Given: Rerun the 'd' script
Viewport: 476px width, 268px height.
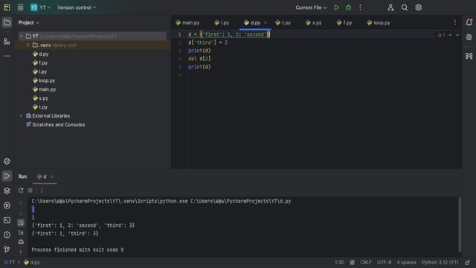Looking at the screenshot, I should pyautogui.click(x=21, y=191).
